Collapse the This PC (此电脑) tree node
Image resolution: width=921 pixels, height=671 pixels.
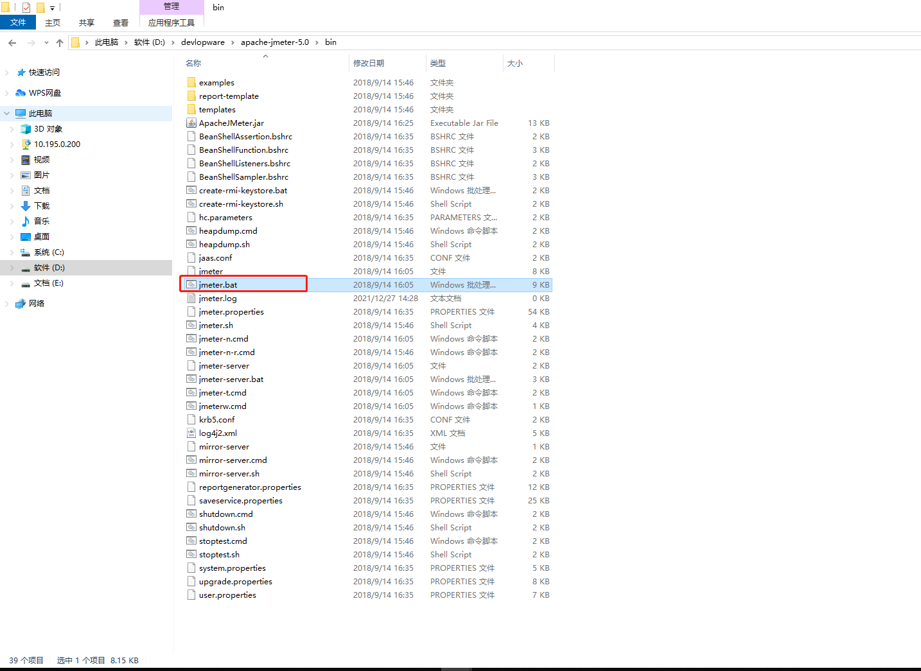click(x=7, y=114)
